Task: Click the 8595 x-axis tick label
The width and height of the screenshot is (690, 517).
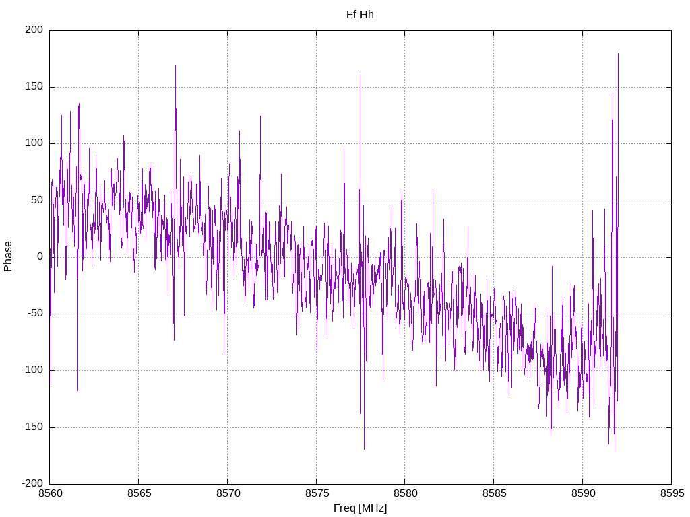Action: pyautogui.click(x=672, y=493)
